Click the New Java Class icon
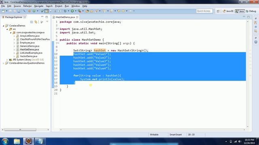Viewport: 259px width, 145px height. click(34, 11)
